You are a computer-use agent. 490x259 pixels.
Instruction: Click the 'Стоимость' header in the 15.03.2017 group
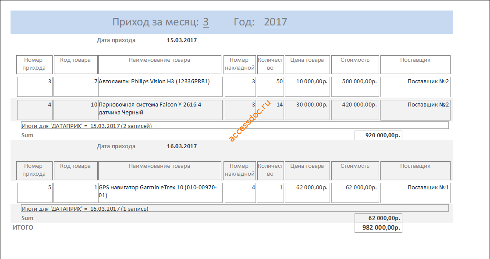pos(355,64)
